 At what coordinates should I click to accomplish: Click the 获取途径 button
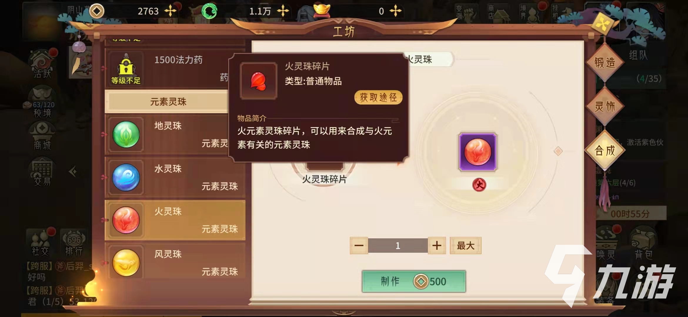378,97
